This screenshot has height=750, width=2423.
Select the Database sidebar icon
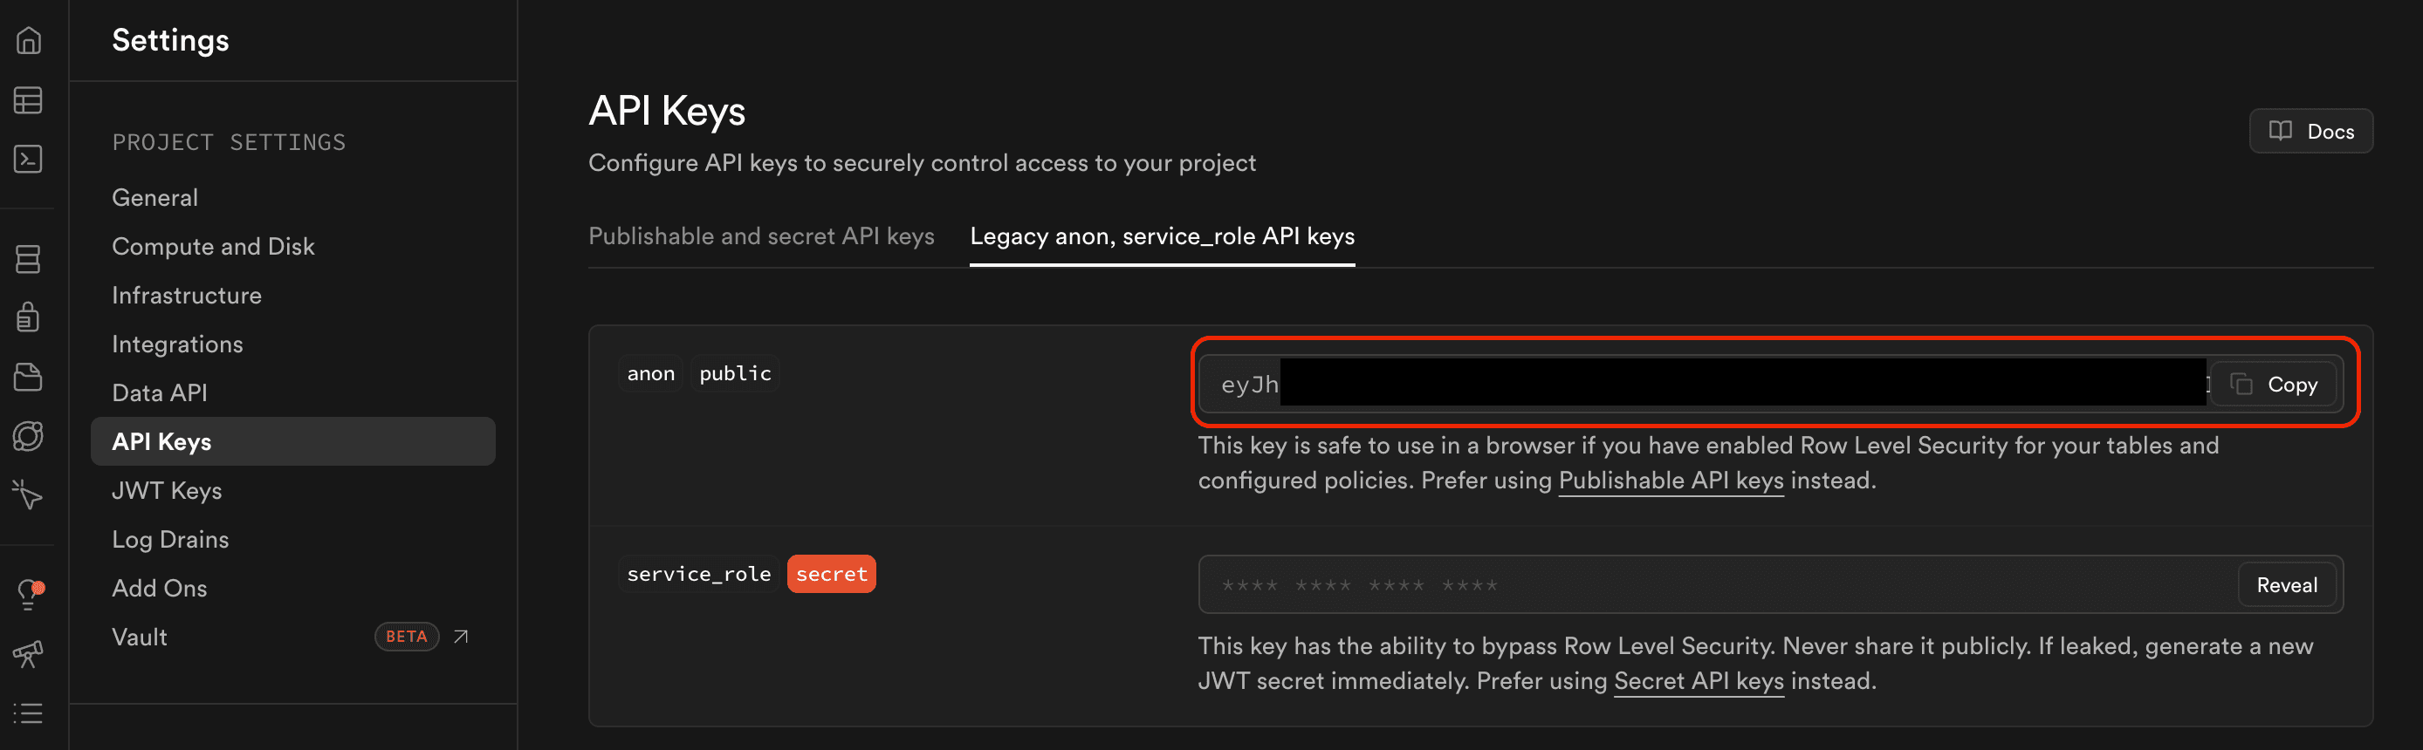click(x=28, y=258)
